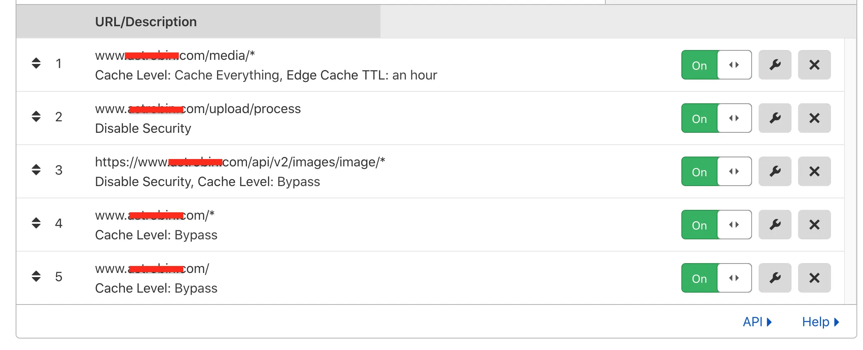Click reorder arrows for rule 2
This screenshot has height=350, width=863.
coord(36,116)
